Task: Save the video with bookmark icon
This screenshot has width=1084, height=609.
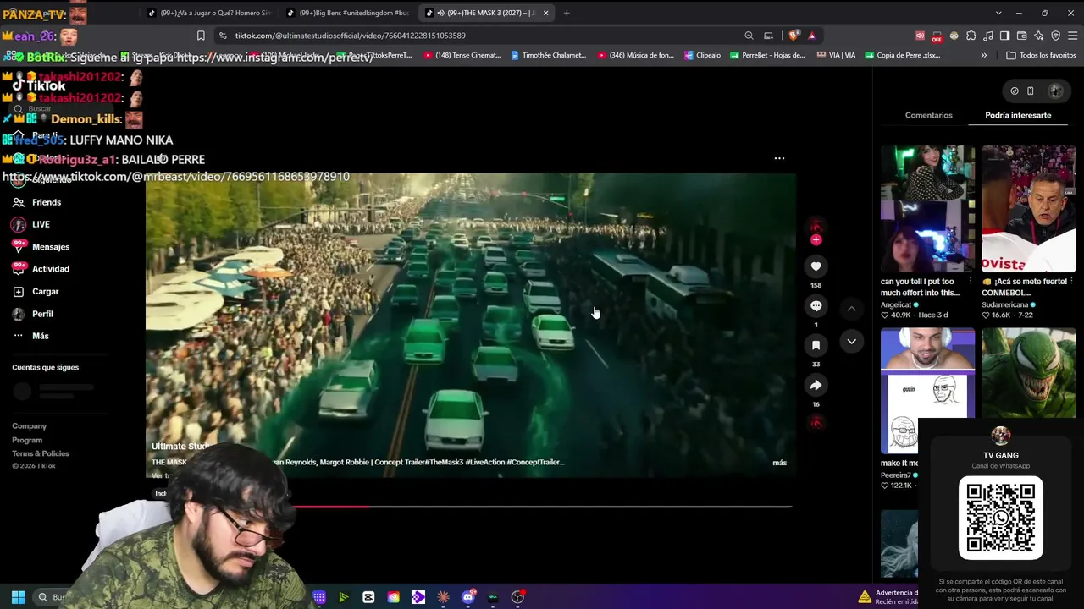Action: pos(816,345)
